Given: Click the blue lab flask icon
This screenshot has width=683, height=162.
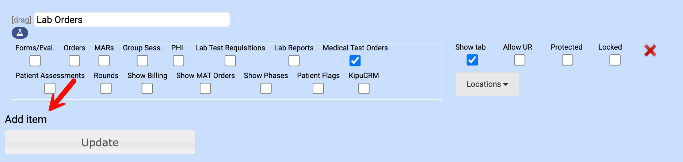Looking at the screenshot, I should (20, 33).
